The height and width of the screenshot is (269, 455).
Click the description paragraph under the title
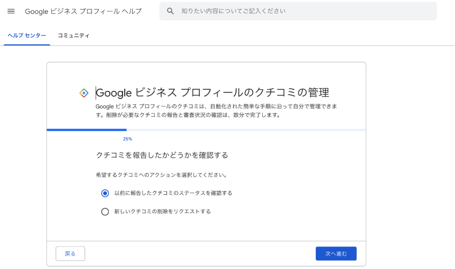pos(216,111)
